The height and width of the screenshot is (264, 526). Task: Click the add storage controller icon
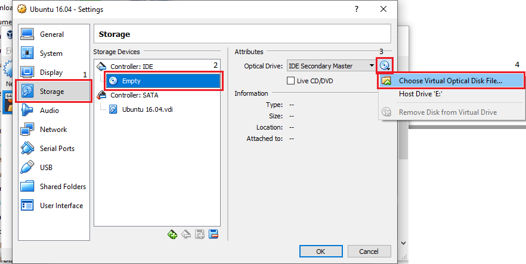point(172,234)
